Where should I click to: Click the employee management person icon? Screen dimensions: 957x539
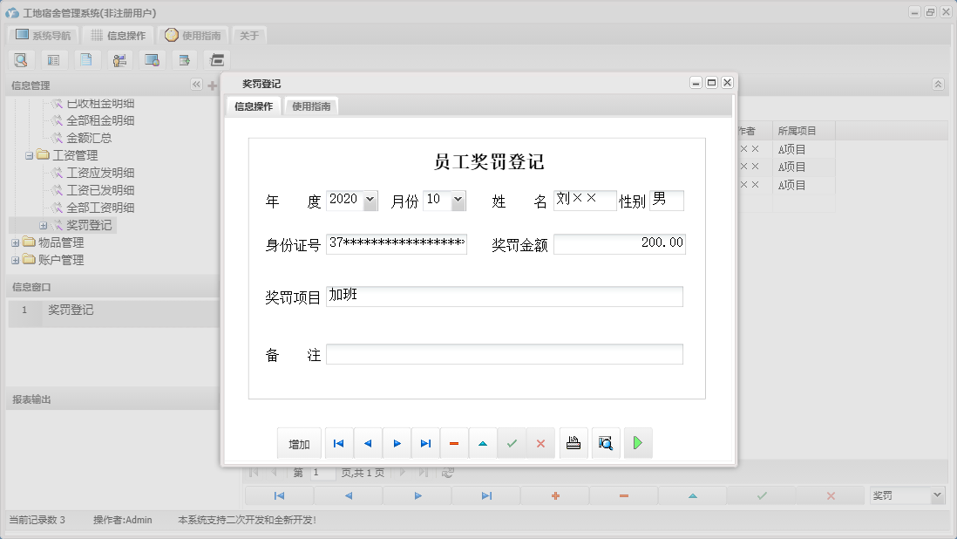[x=119, y=59]
